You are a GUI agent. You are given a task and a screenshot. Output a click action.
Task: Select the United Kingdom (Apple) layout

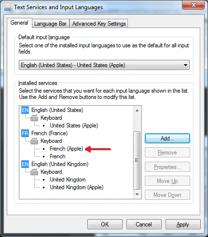point(77,187)
